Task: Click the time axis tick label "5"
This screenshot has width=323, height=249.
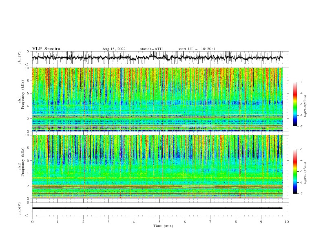Action: (x=159, y=222)
